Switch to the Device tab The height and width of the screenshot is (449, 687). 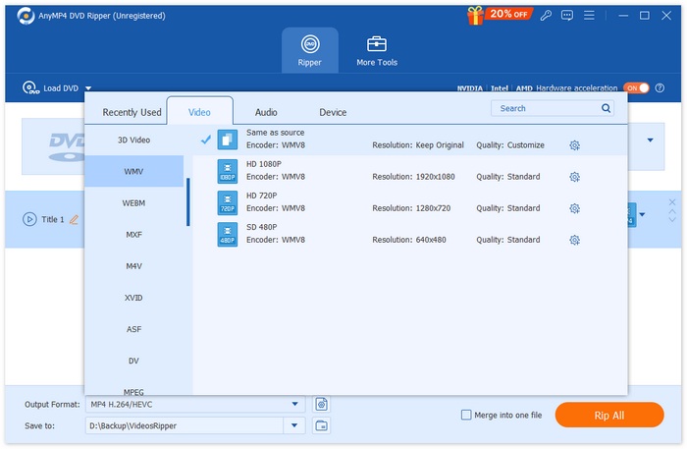pyautogui.click(x=333, y=112)
